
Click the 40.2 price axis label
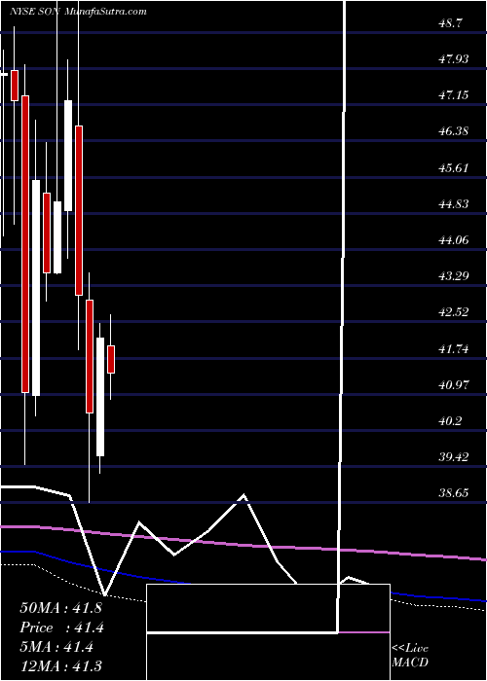450,421
